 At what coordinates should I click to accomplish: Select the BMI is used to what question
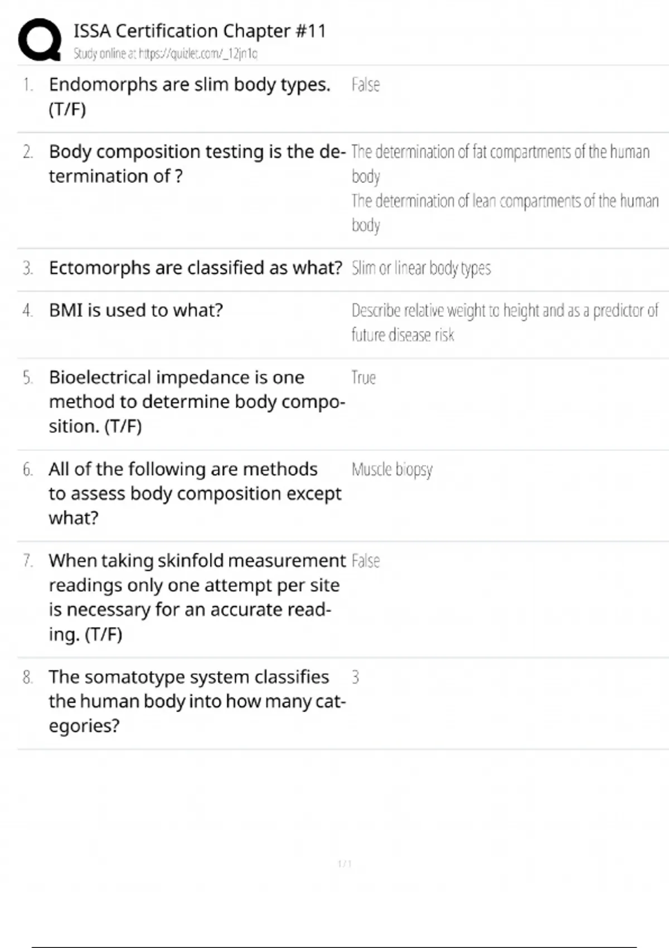(135, 310)
